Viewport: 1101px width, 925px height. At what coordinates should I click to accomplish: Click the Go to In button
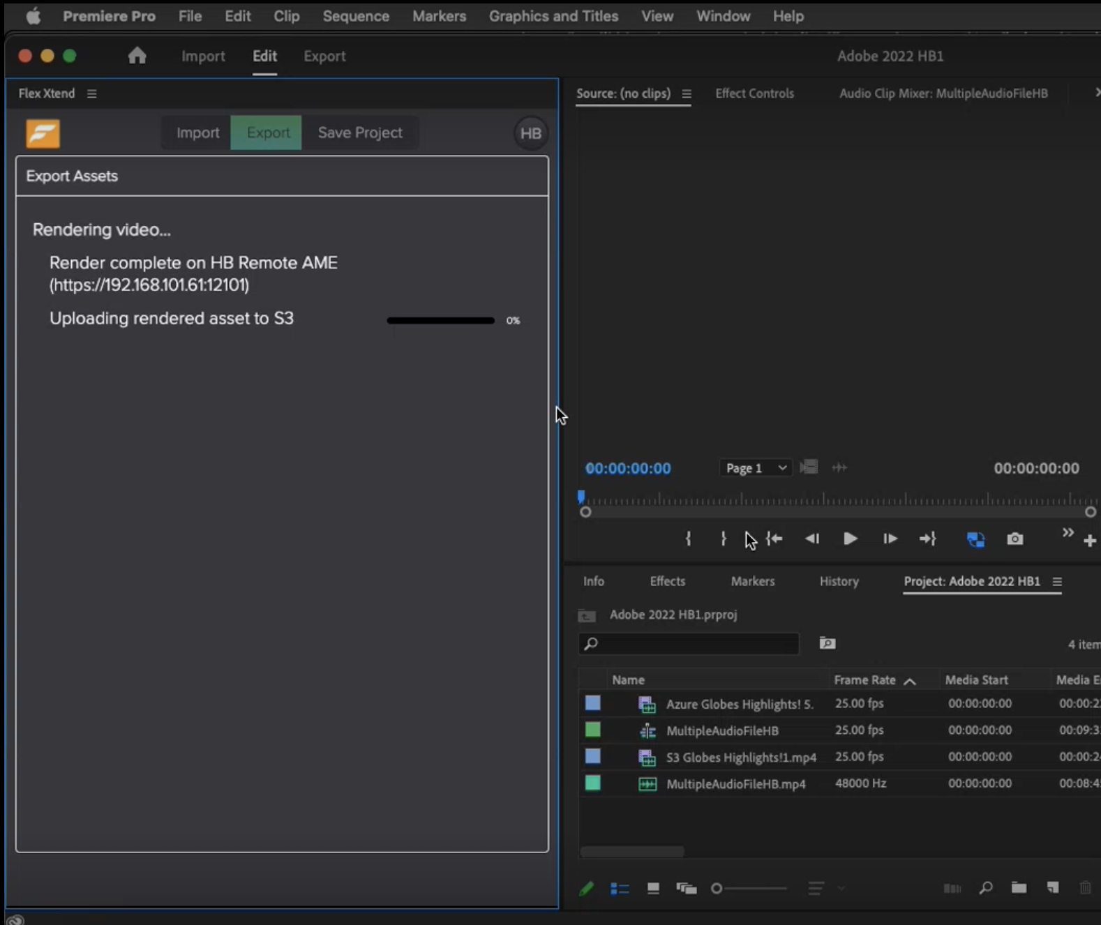tap(774, 539)
